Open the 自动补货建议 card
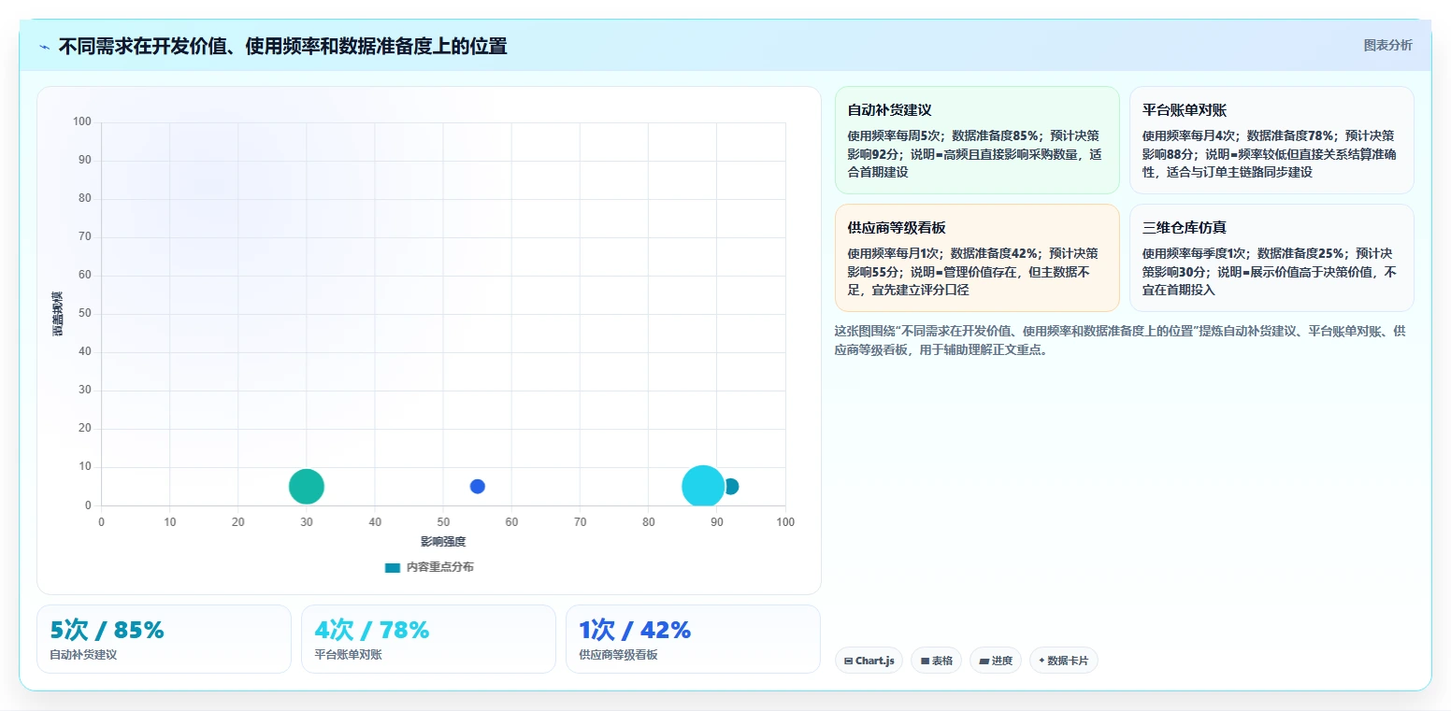 [977, 140]
